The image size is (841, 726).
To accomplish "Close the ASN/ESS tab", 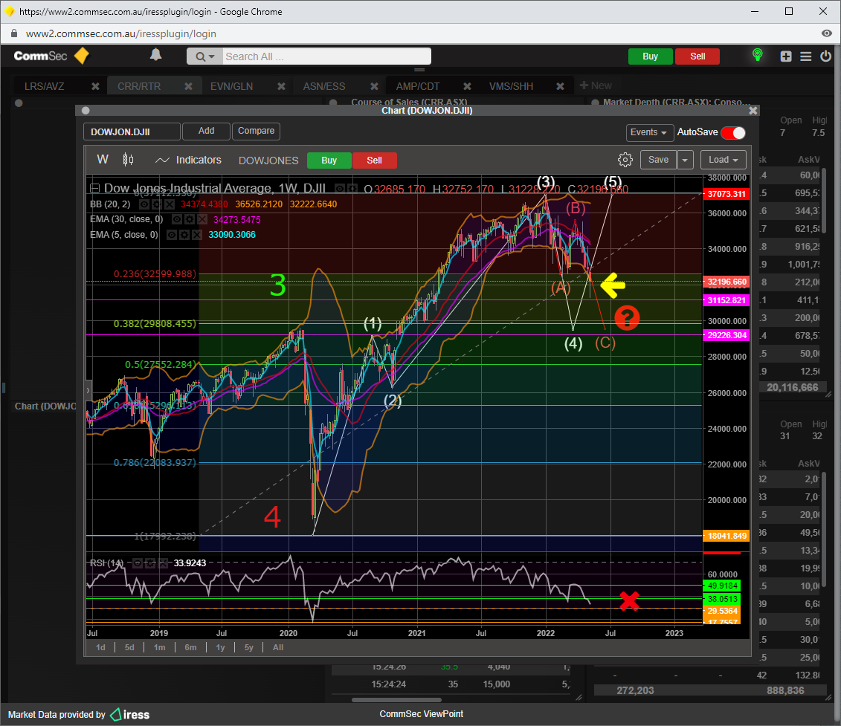I will pyautogui.click(x=374, y=86).
